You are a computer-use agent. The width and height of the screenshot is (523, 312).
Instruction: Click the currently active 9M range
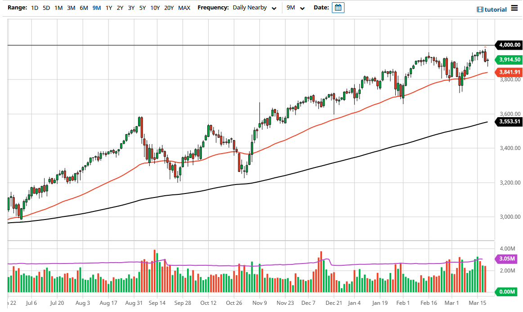96,8
